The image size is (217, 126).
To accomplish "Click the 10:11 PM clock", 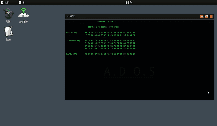I will [x=129, y=3].
